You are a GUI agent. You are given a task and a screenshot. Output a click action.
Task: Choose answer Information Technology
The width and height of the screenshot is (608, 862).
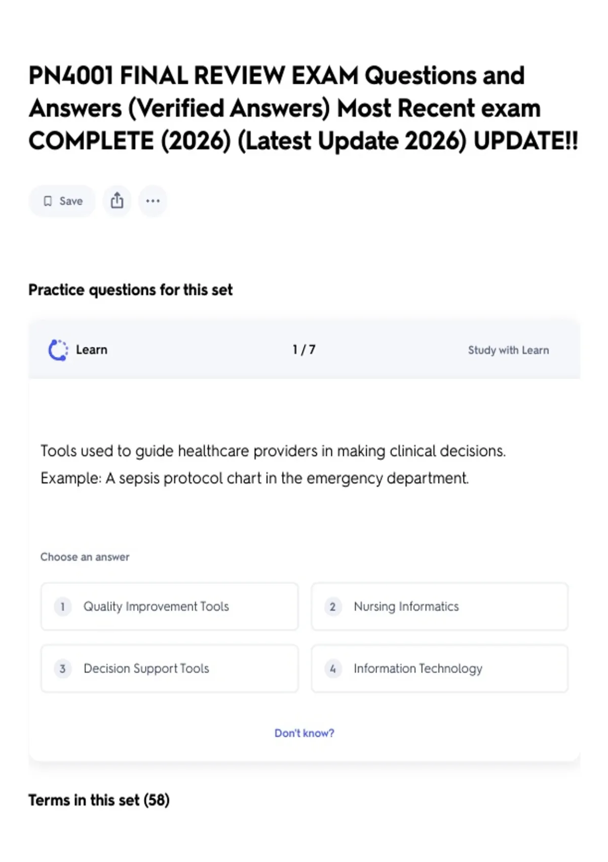pos(440,668)
